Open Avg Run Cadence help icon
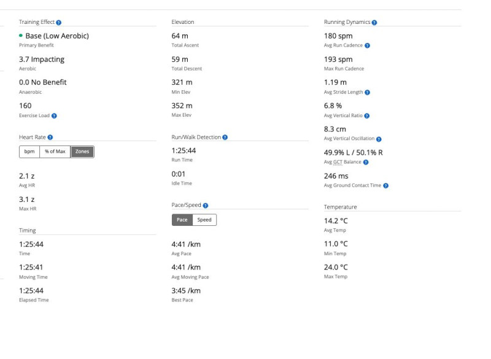 [367, 45]
